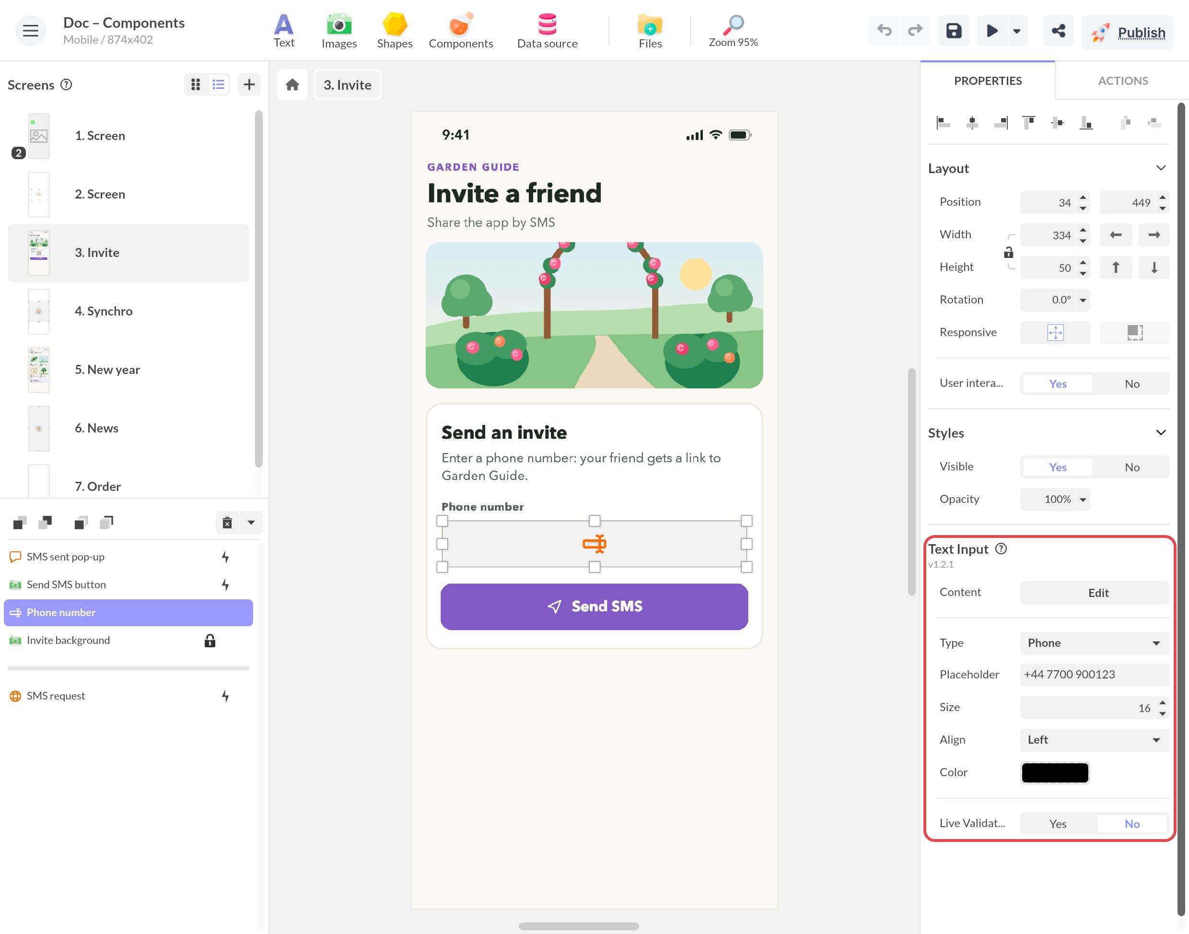Screen dimensions: 1189x934
Task: Switch screens to grid view
Action: 196,84
